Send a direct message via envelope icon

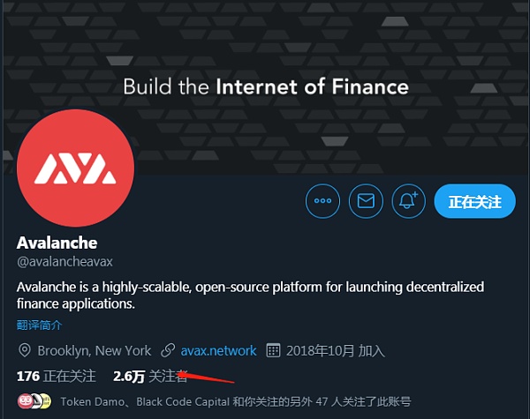click(x=366, y=201)
